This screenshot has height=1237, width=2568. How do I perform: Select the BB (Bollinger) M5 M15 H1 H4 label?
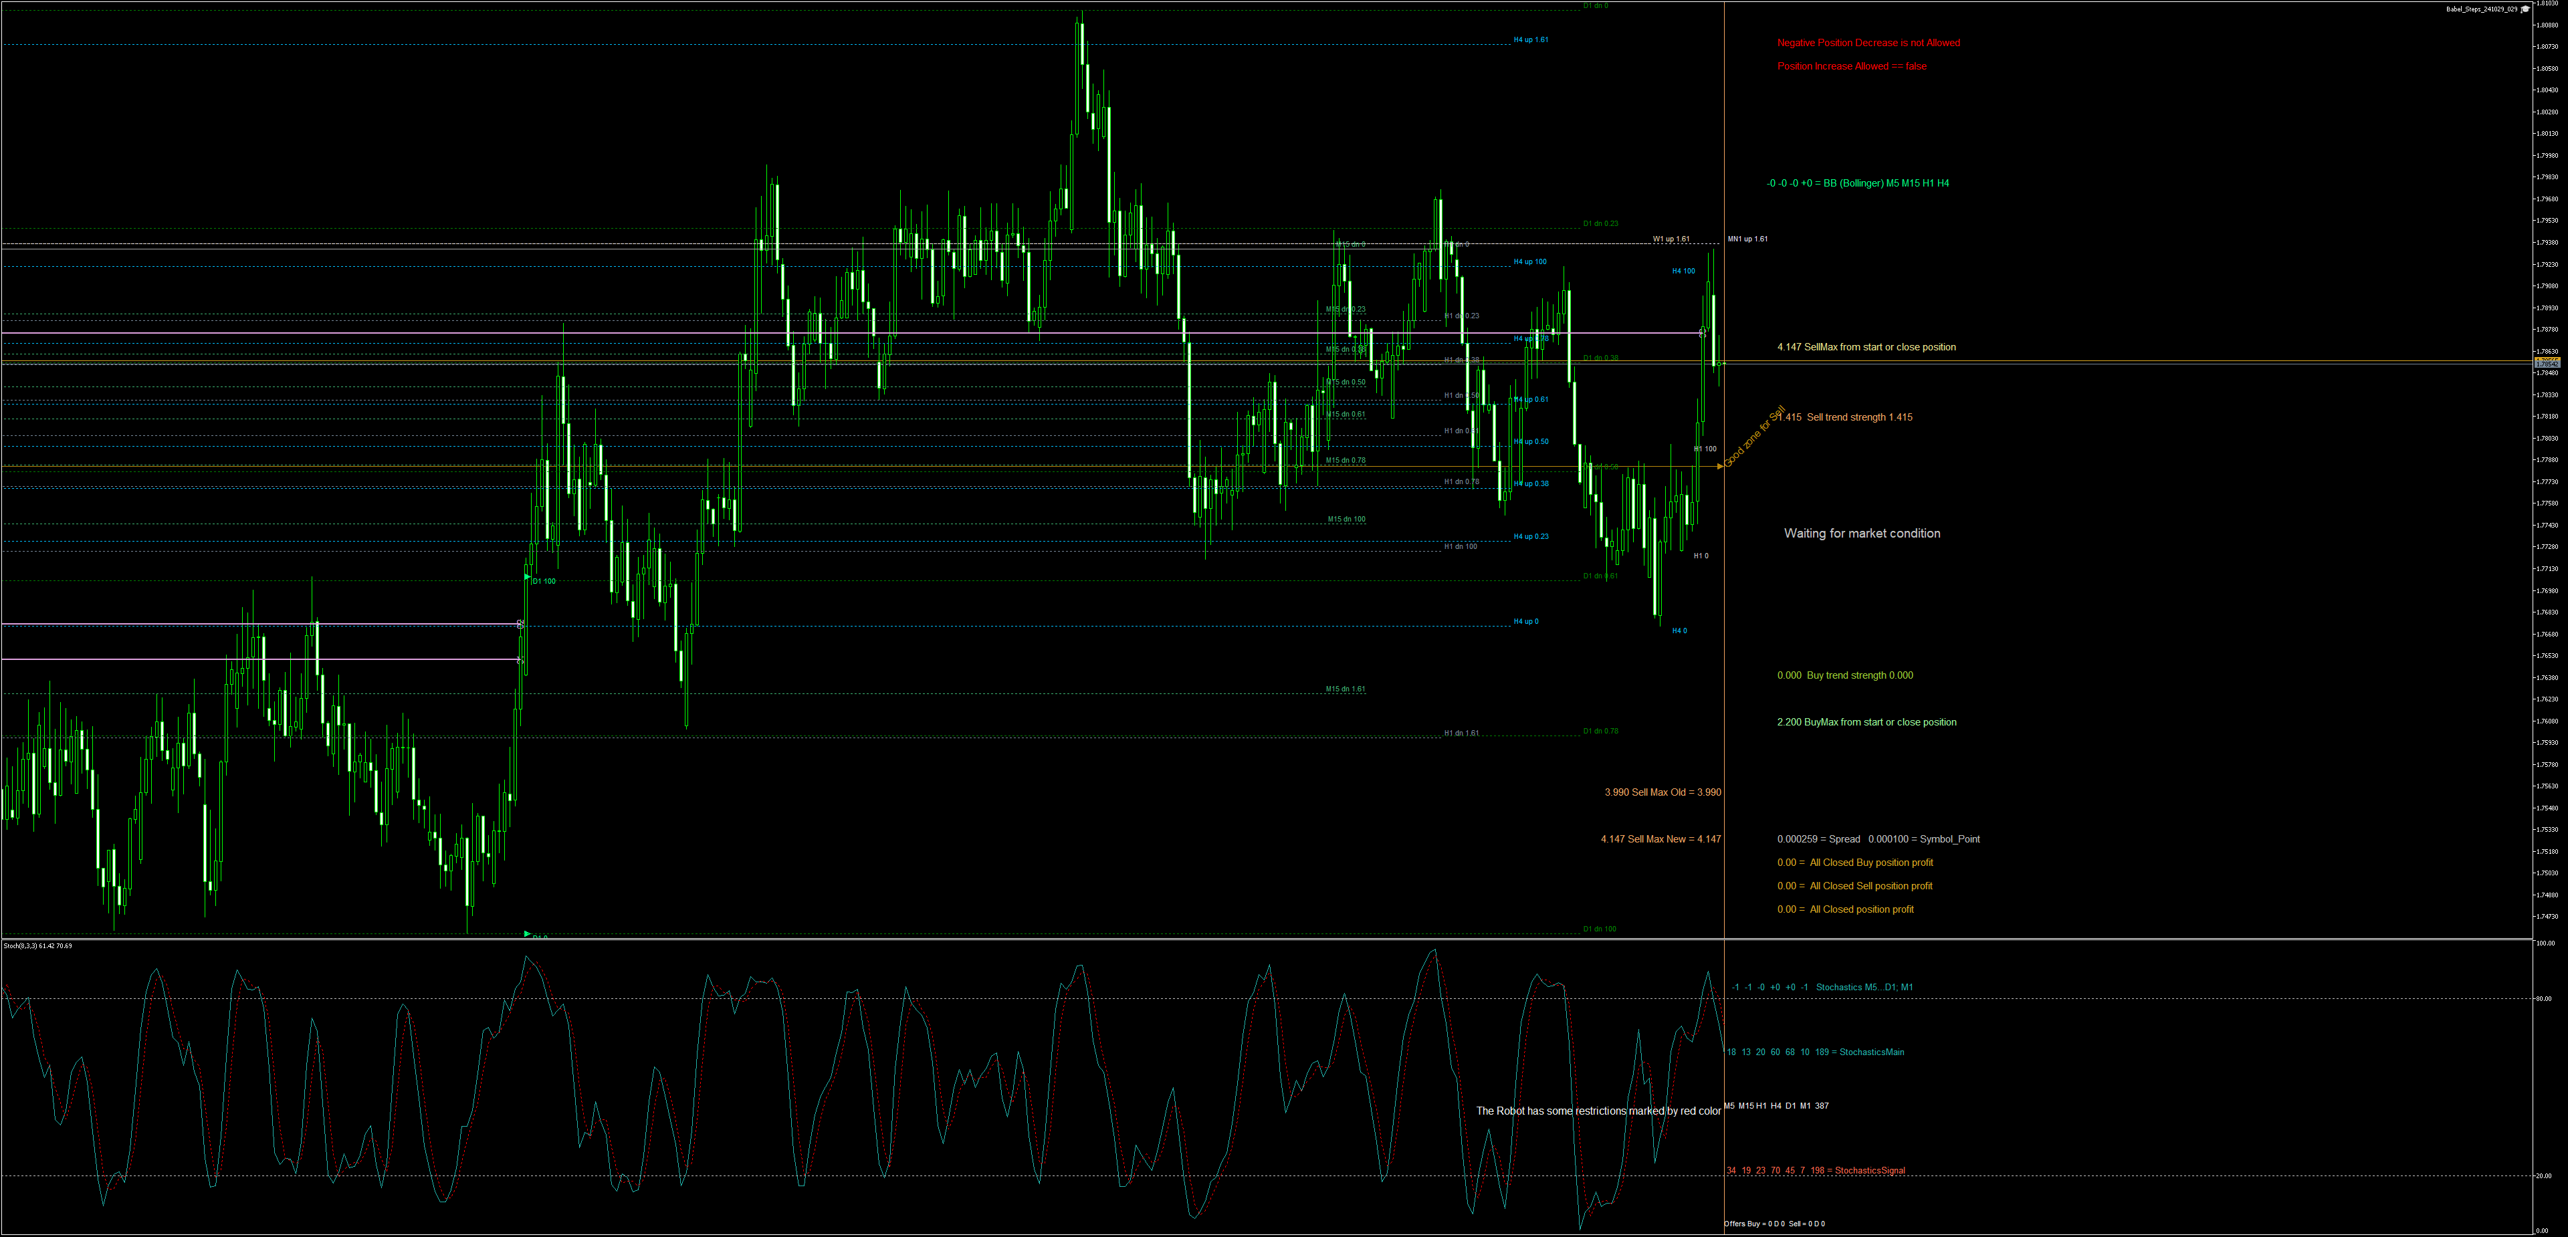[x=1857, y=183]
